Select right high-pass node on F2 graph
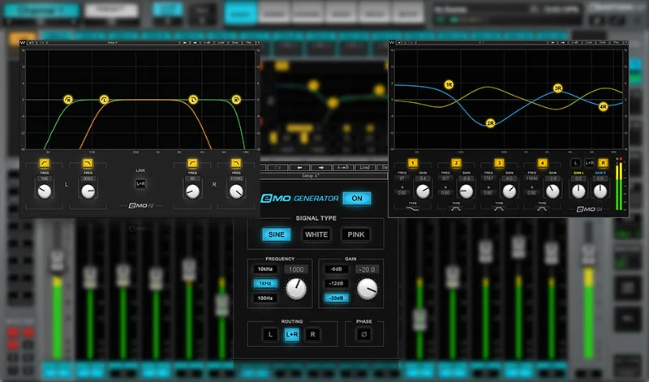This screenshot has width=649, height=382. pyautogui.click(x=68, y=99)
